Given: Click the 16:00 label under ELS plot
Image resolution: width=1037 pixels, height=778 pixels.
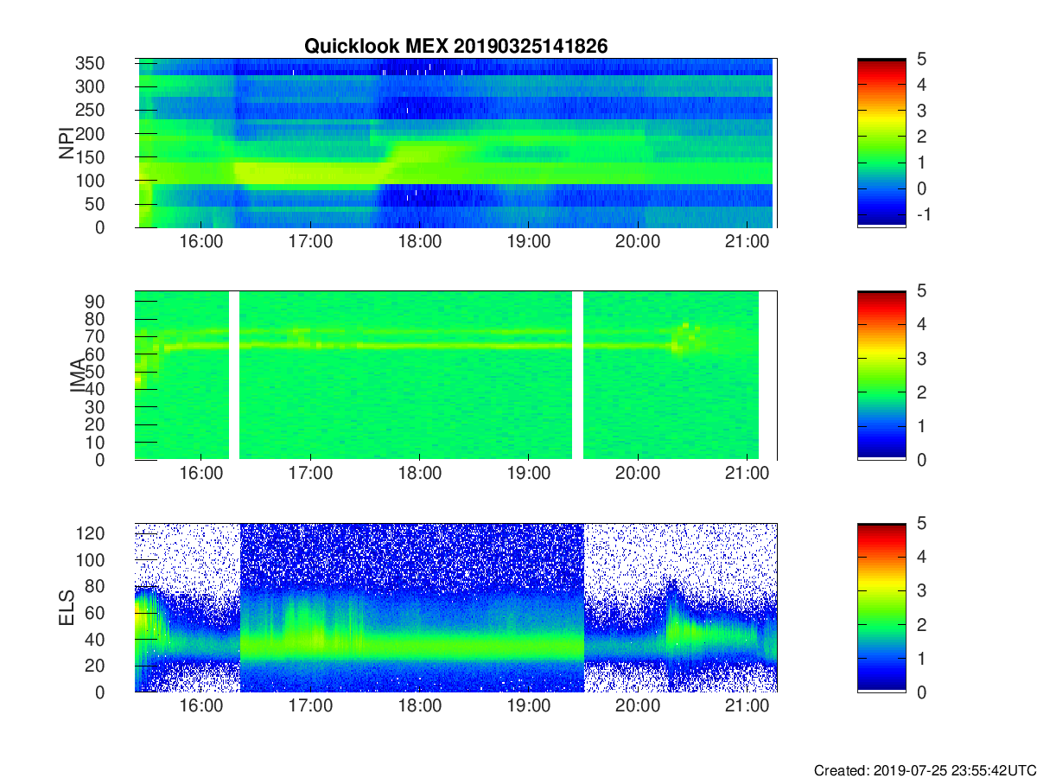Looking at the screenshot, I should coord(200,708).
